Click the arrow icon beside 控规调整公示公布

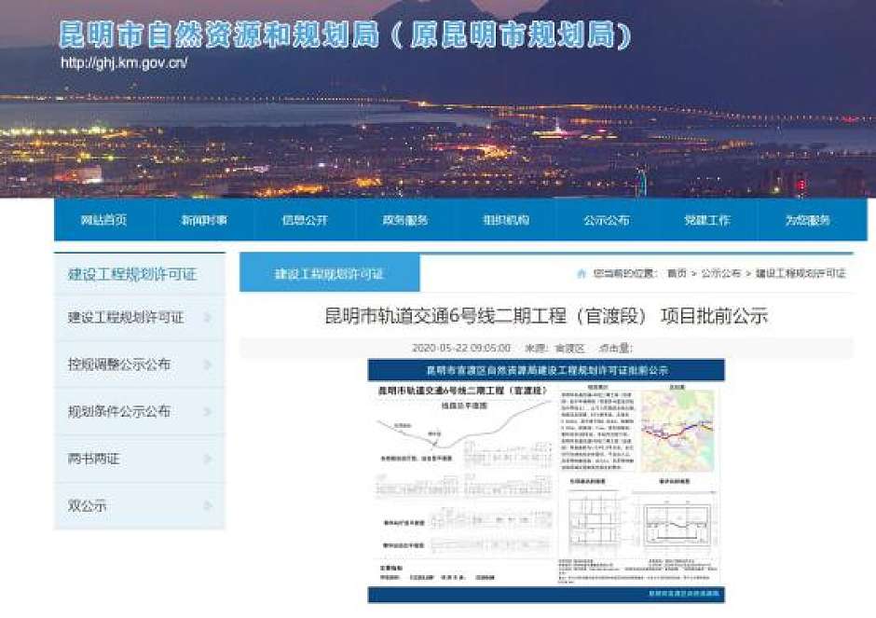[207, 365]
